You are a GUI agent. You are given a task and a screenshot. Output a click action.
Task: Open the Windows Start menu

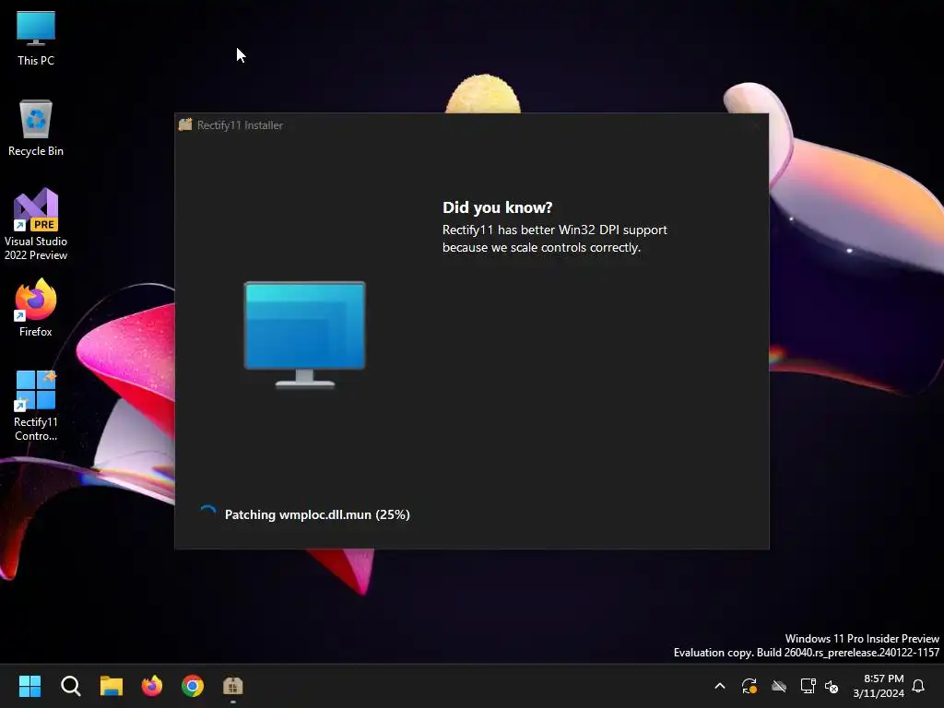pyautogui.click(x=29, y=686)
